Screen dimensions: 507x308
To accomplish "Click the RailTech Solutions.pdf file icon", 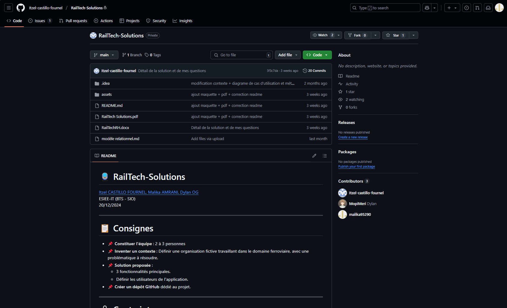I will tap(97, 117).
